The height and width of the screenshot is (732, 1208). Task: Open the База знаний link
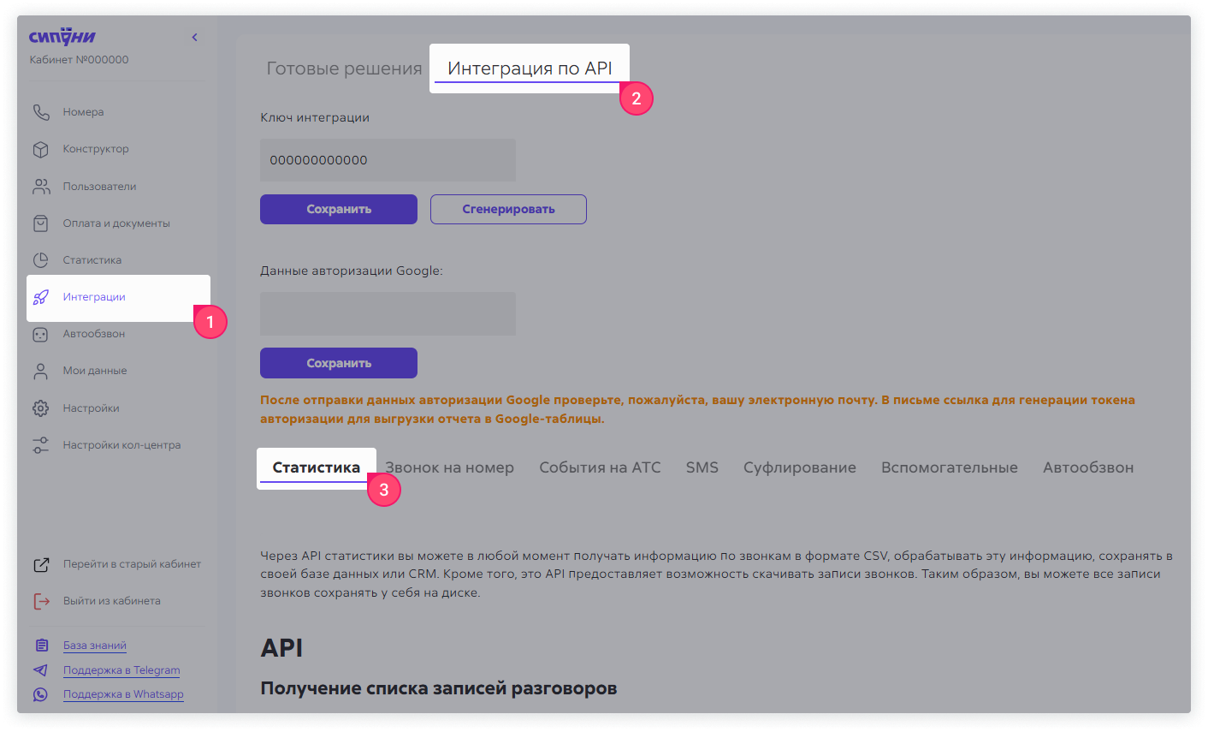[94, 645]
